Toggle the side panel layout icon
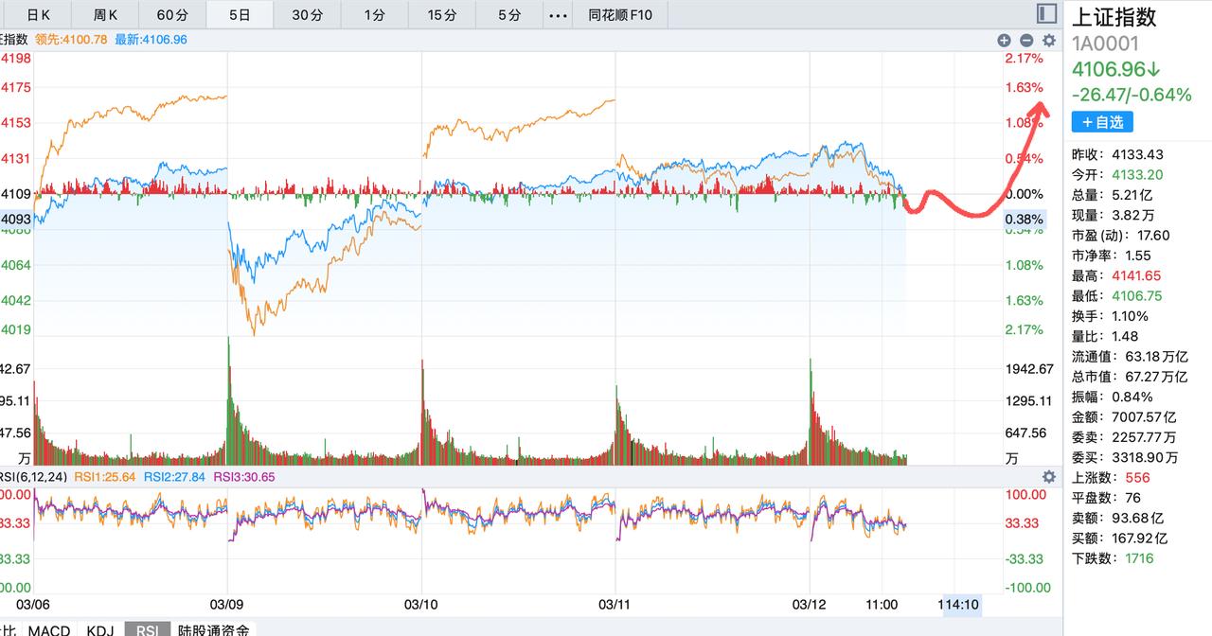The image size is (1212, 636). [1046, 13]
